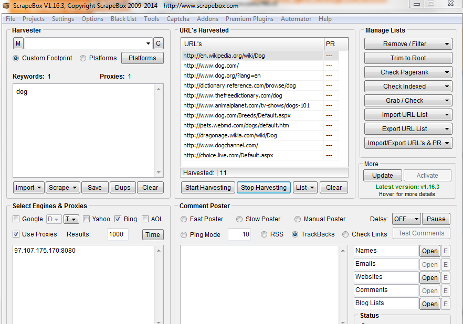
Task: Open the Projects menu
Action: (x=34, y=19)
